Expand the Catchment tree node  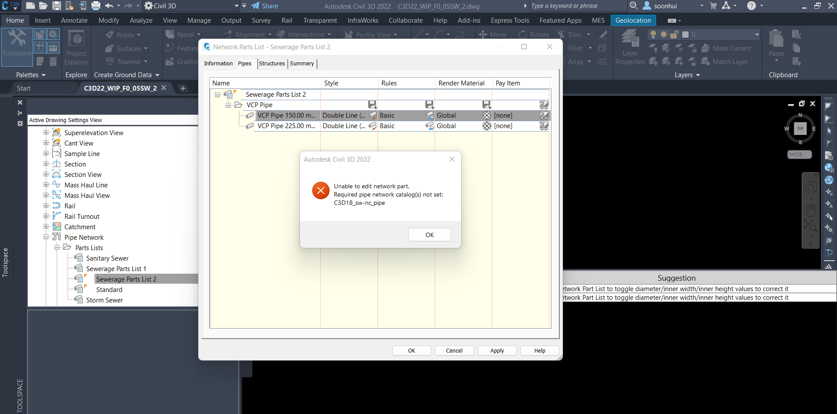tap(46, 227)
